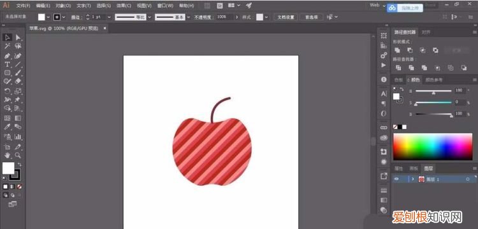Select the Lasso tool
This screenshot has width=478, height=229.
(x=18, y=46)
